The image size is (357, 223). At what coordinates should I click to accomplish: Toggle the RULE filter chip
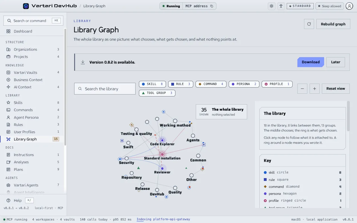point(181,84)
